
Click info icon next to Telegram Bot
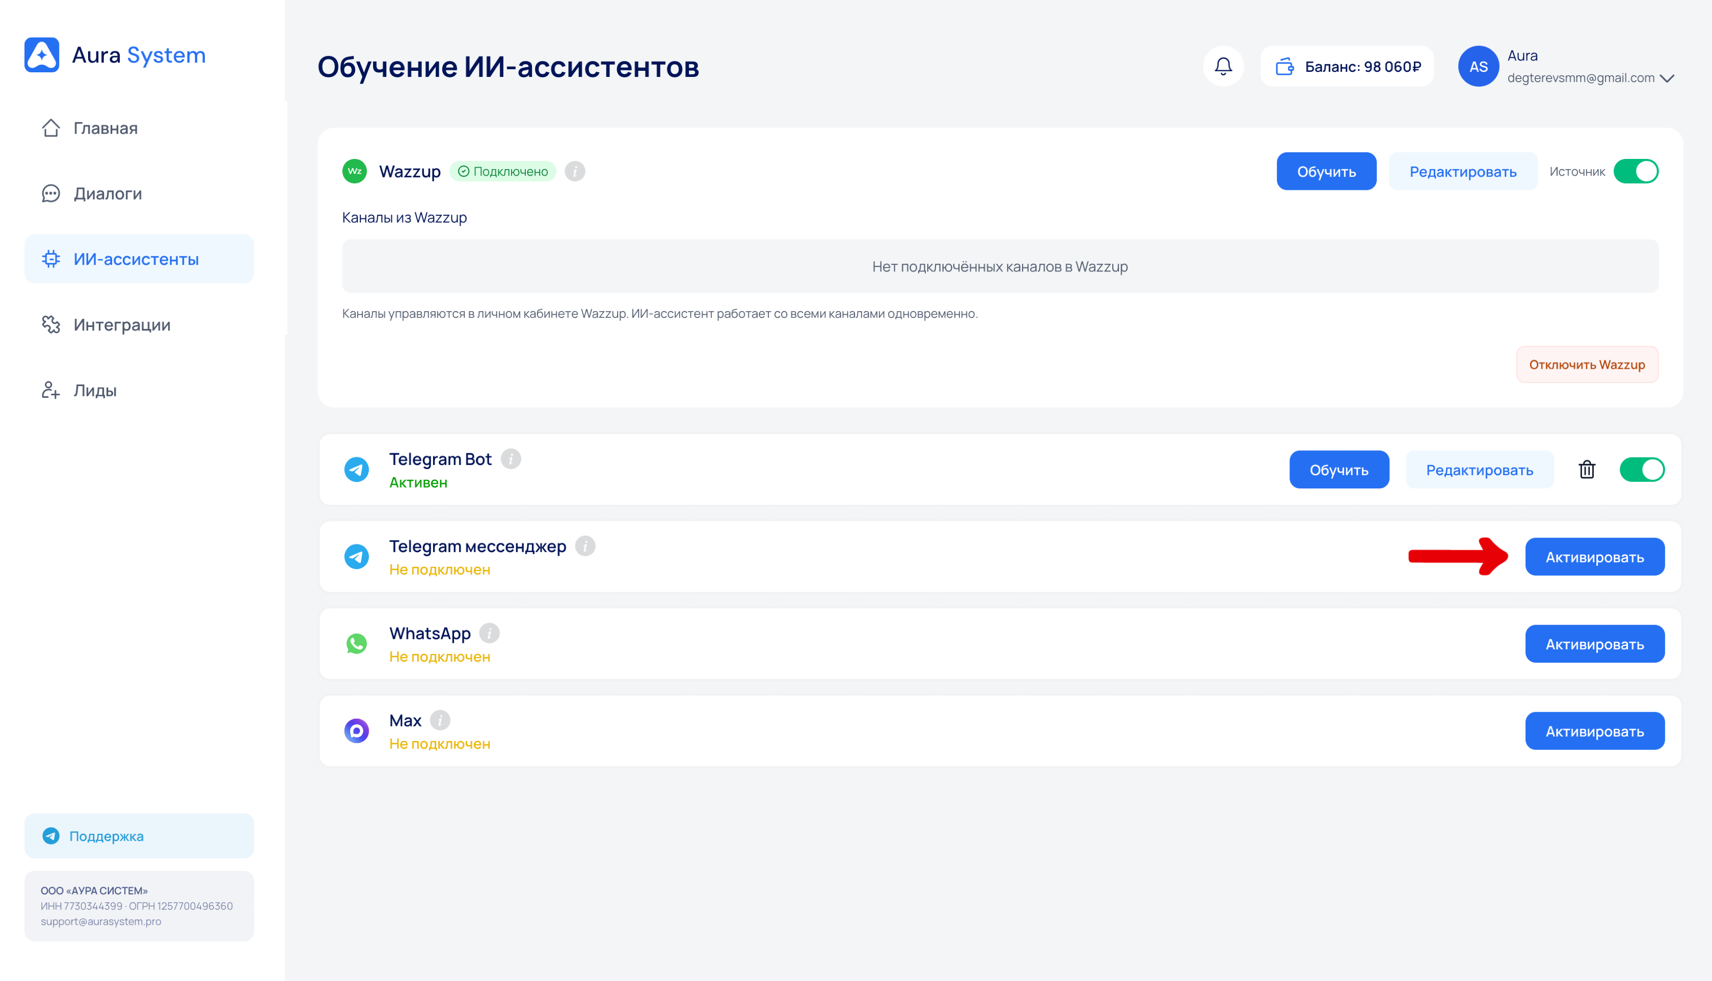click(x=511, y=459)
